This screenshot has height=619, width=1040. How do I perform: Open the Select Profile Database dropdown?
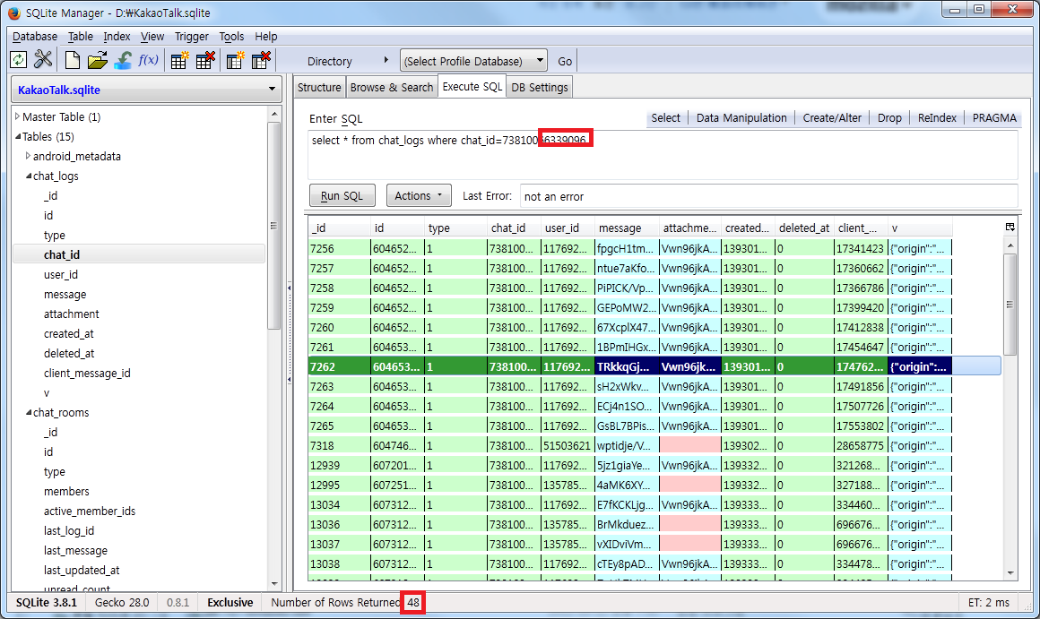coord(473,61)
